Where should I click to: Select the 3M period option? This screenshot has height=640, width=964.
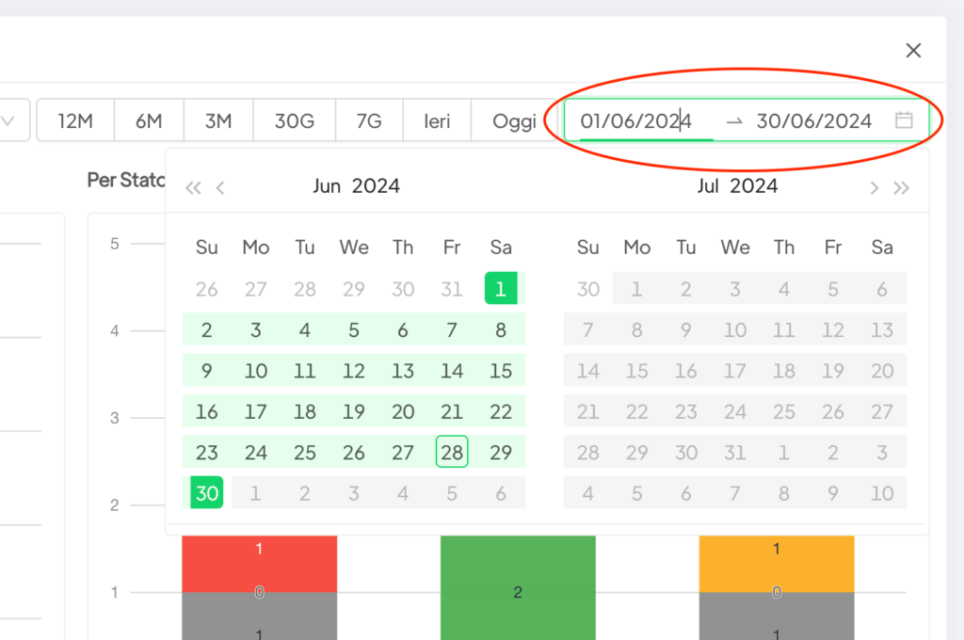pyautogui.click(x=218, y=120)
